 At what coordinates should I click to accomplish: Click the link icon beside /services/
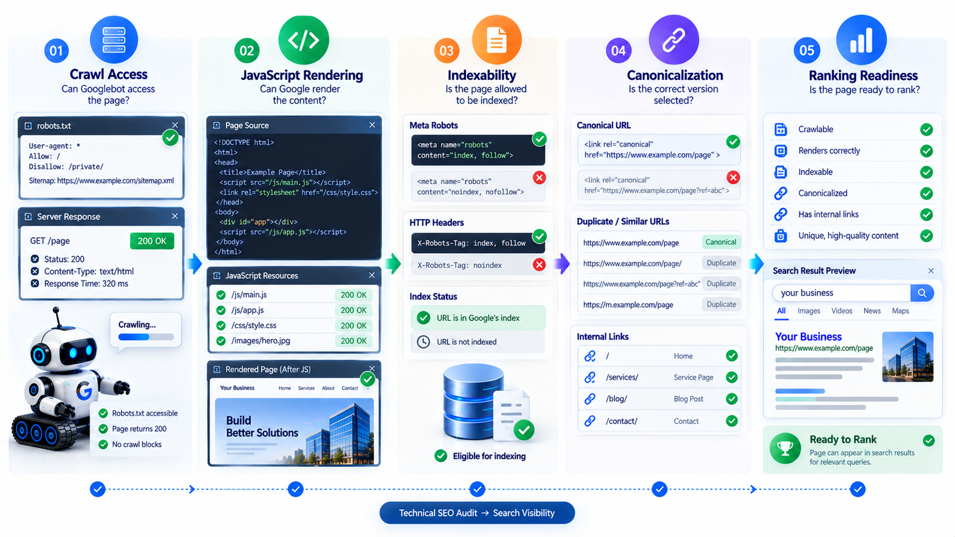(590, 377)
